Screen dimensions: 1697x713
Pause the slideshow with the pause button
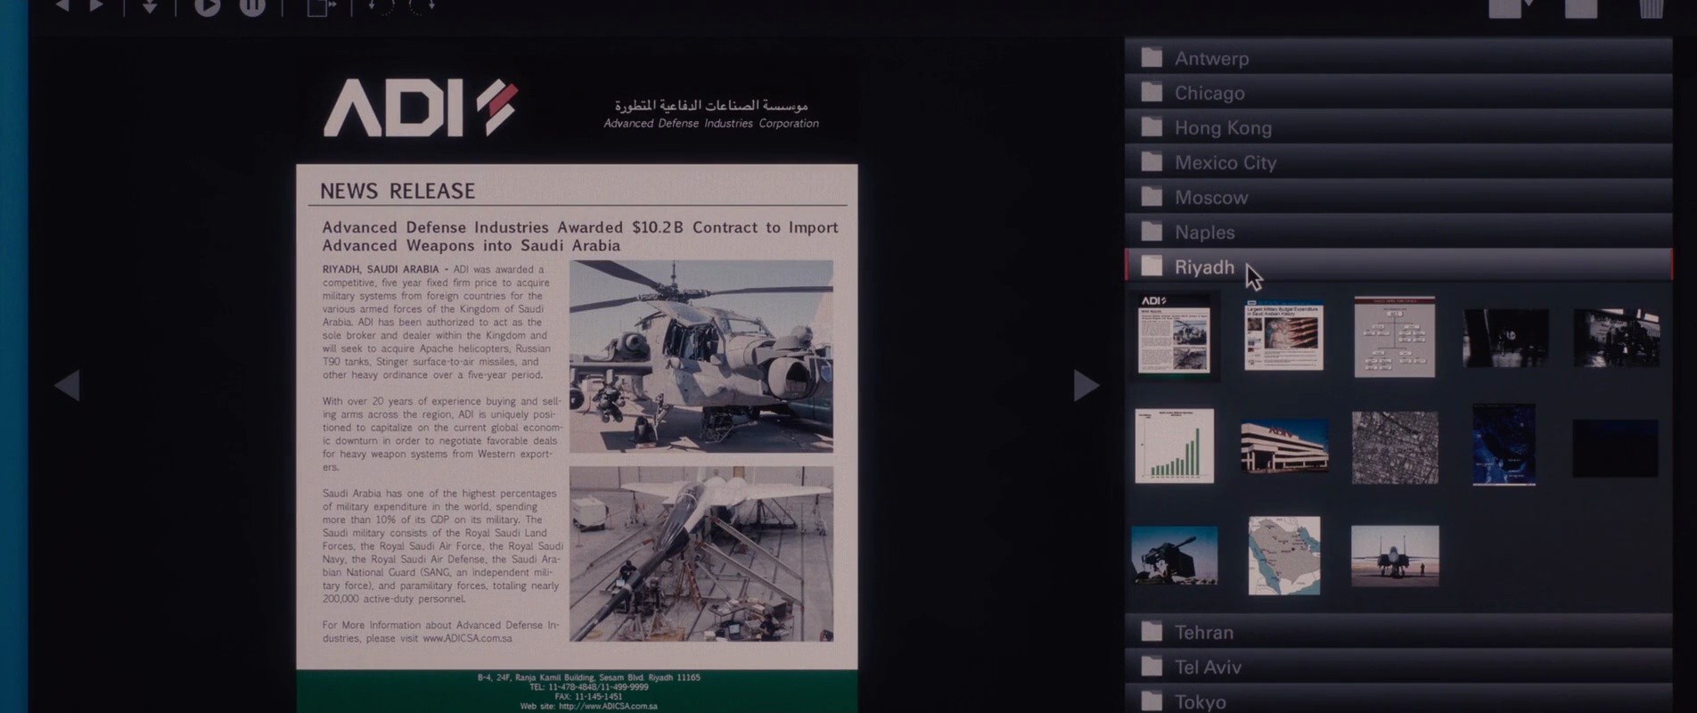(253, 7)
